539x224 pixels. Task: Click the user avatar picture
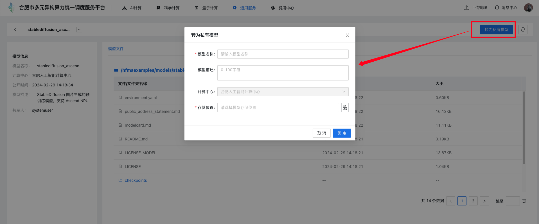(528, 8)
